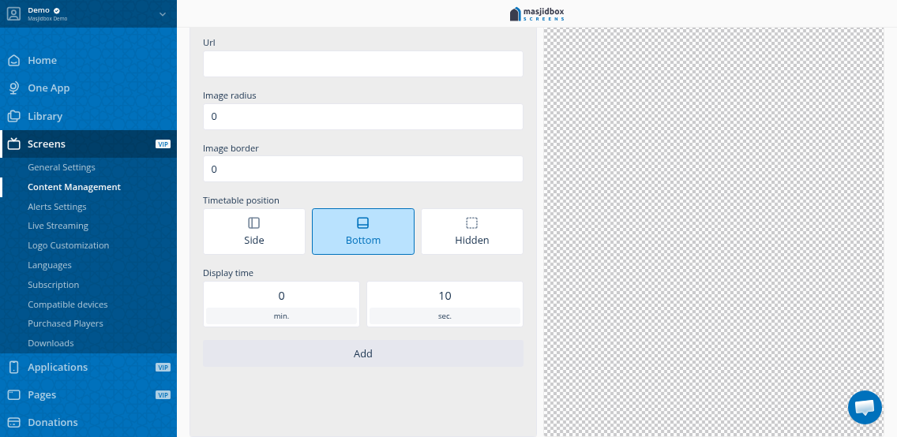The image size is (897, 437).
Task: Set timetable position to Side
Action: [x=254, y=231]
